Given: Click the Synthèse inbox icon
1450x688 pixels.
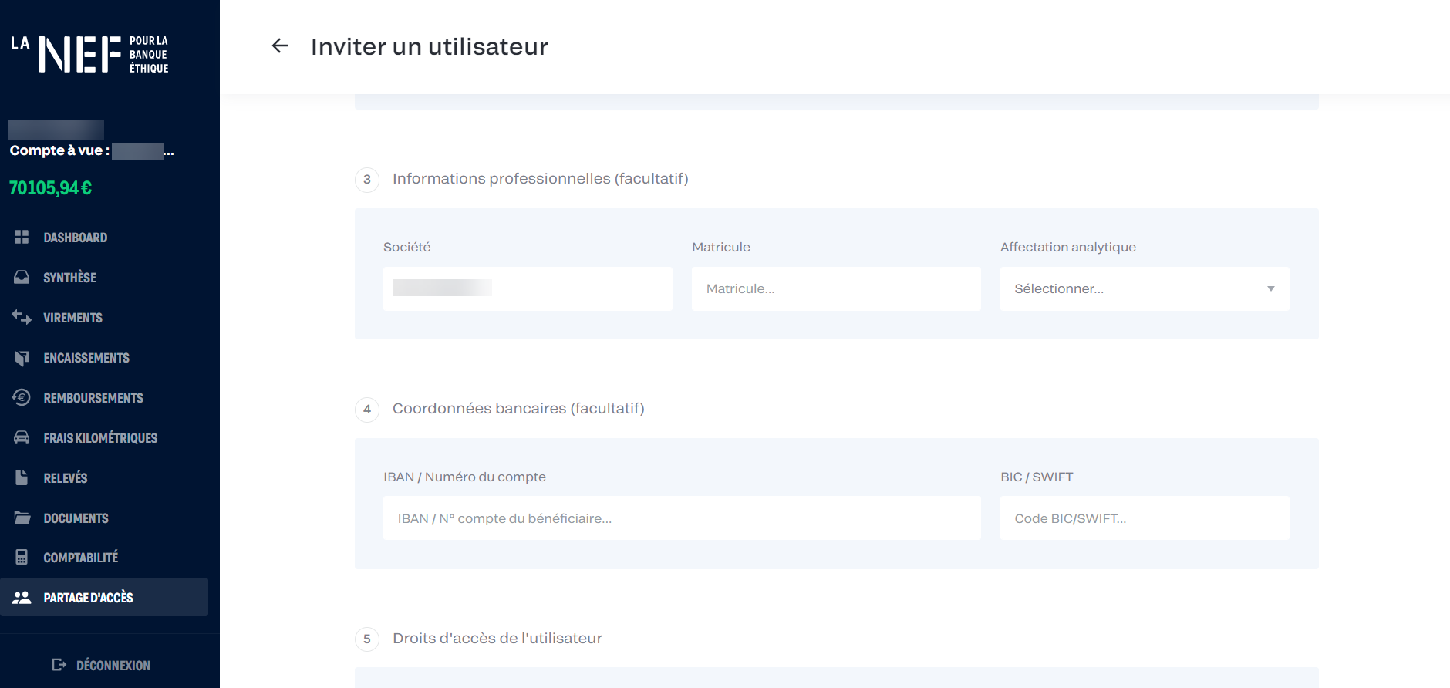Looking at the screenshot, I should [x=22, y=277].
